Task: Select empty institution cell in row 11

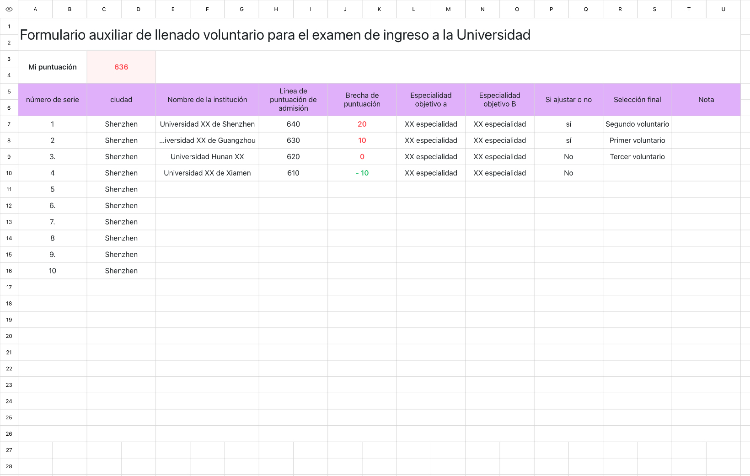Action: pyautogui.click(x=207, y=189)
